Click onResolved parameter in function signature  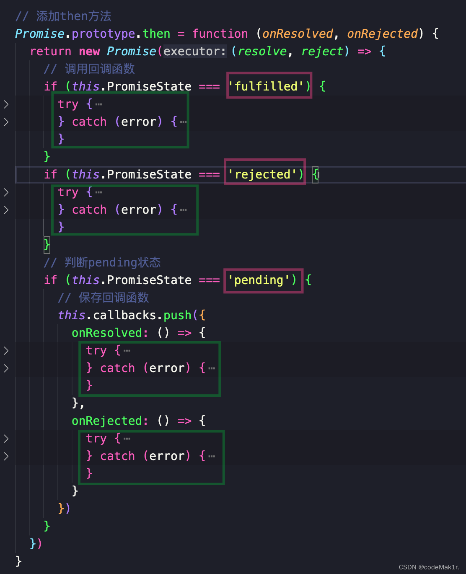tap(298, 34)
